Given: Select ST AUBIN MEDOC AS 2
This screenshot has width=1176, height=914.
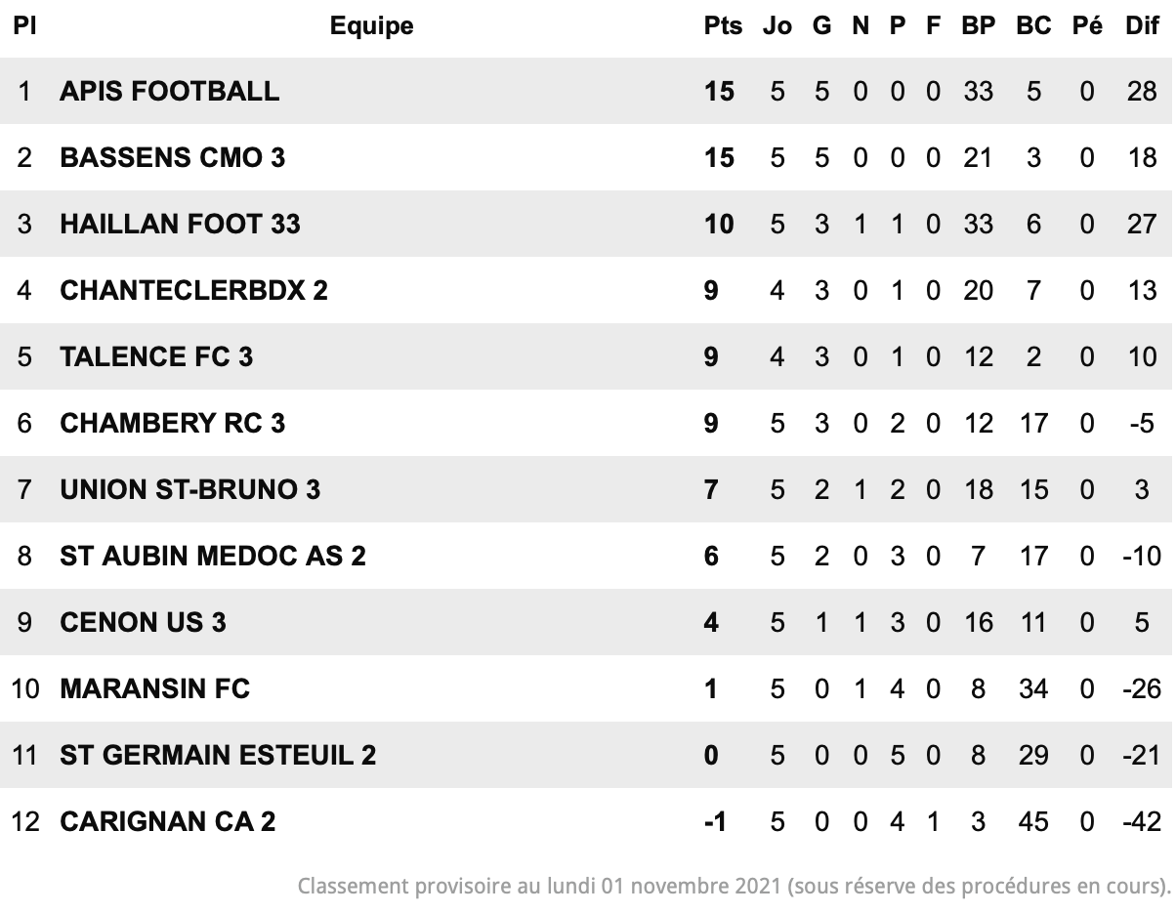Looking at the screenshot, I should click(213, 556).
